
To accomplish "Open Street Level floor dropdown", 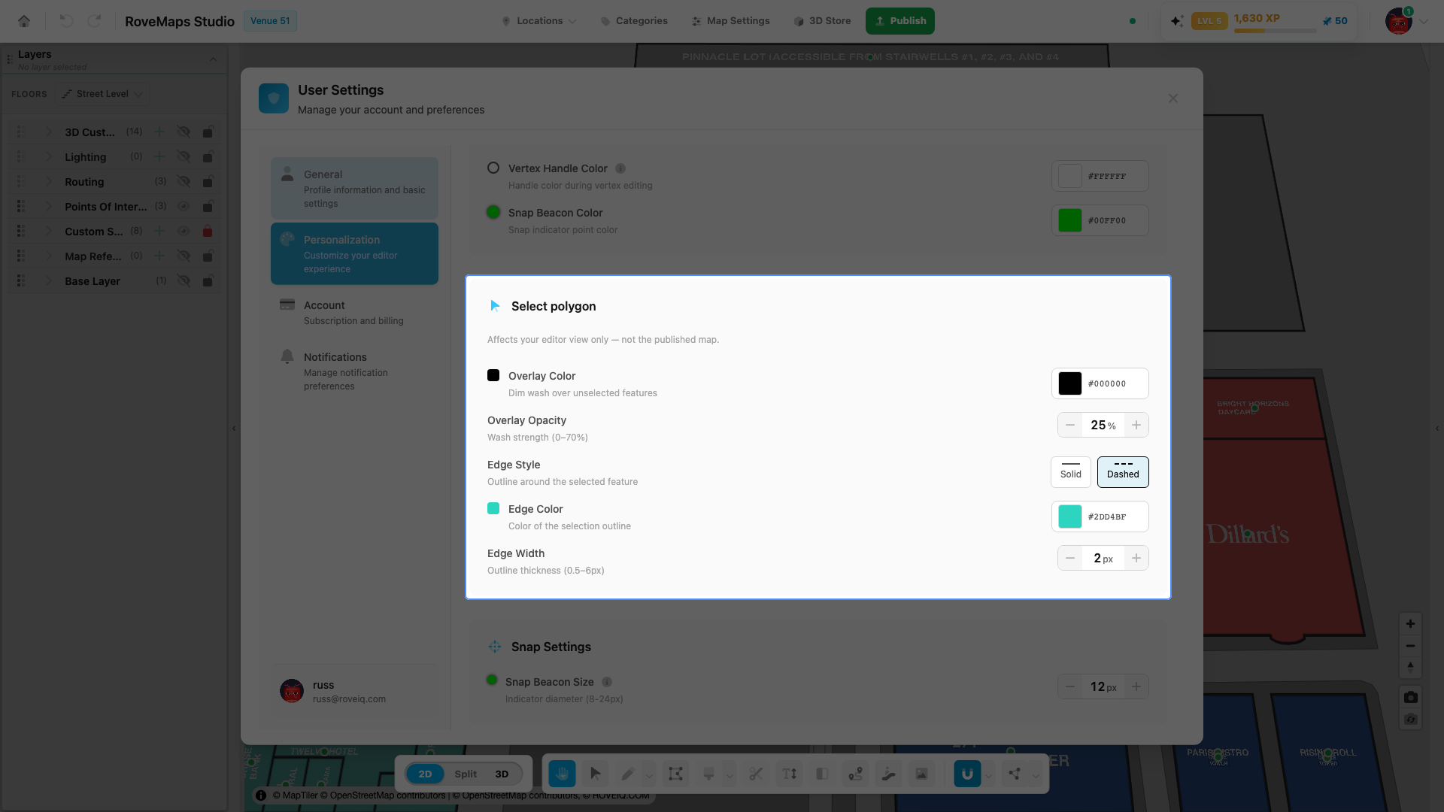I will (x=102, y=94).
